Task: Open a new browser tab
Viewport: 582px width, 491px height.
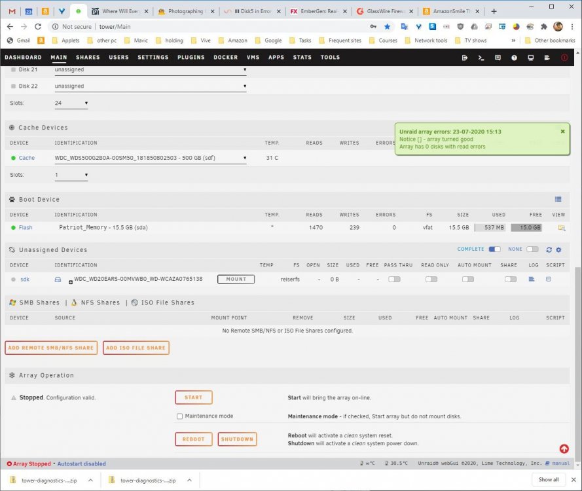Action: (494, 11)
